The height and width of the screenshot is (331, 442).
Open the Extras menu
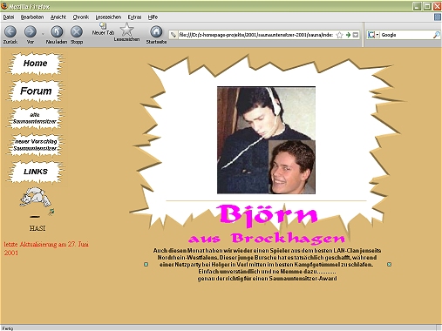pyautogui.click(x=134, y=17)
